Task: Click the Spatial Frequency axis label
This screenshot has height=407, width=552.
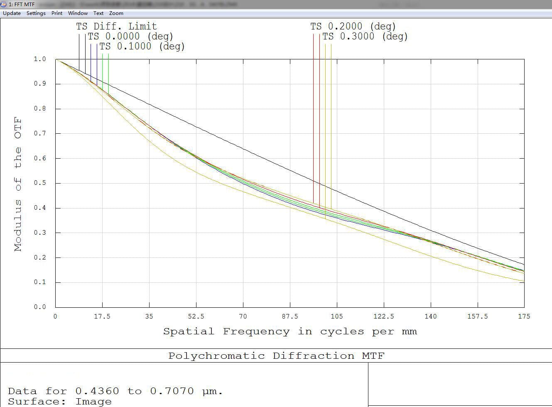Action: click(289, 331)
